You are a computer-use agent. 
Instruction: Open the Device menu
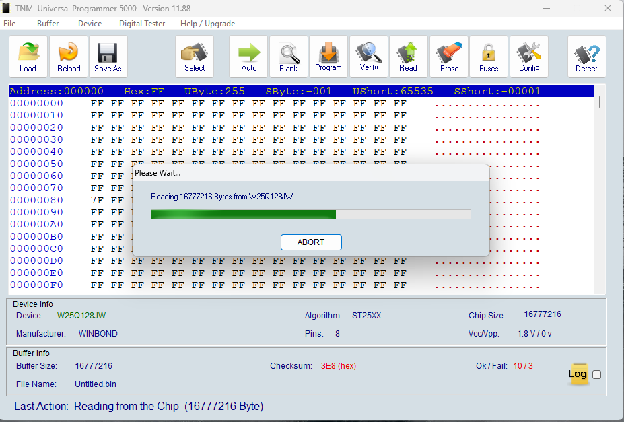click(90, 24)
